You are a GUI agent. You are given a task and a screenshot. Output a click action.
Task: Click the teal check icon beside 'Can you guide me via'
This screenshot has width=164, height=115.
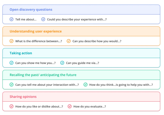click(62, 63)
